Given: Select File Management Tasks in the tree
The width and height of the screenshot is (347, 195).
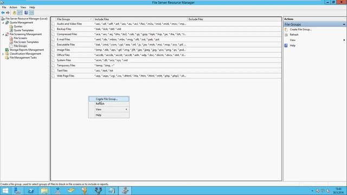Looking at the screenshot, I should click(x=23, y=58).
